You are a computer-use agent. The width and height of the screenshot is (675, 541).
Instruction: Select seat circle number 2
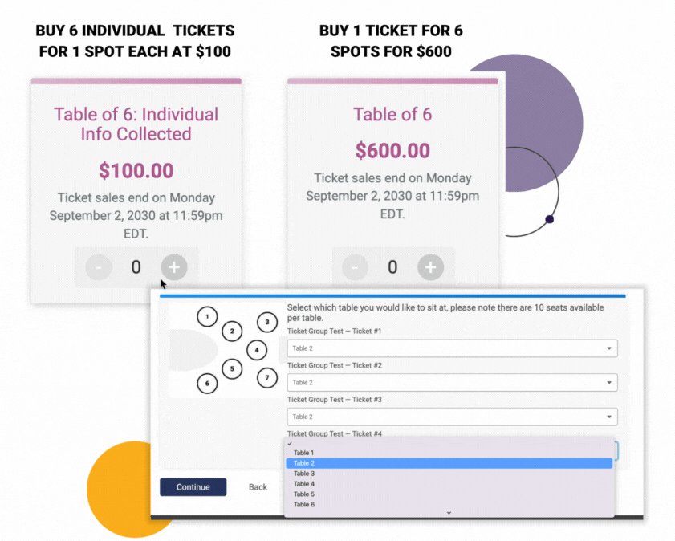point(232,331)
